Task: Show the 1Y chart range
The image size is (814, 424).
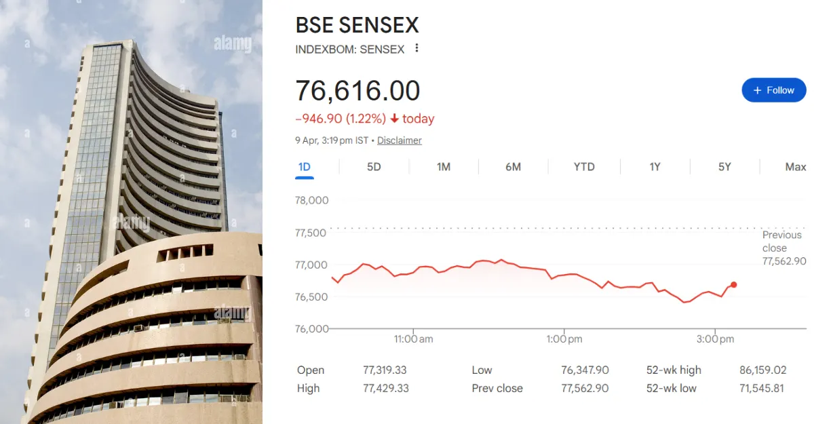Action: (655, 167)
